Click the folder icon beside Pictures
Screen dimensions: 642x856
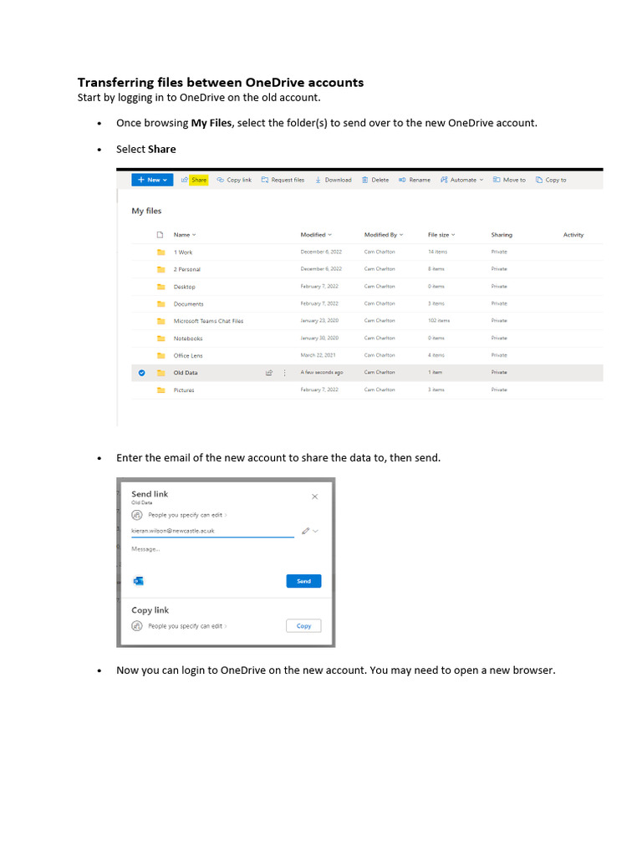pyautogui.click(x=160, y=390)
